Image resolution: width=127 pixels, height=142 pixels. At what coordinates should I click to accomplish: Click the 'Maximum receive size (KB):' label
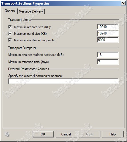(32, 27)
